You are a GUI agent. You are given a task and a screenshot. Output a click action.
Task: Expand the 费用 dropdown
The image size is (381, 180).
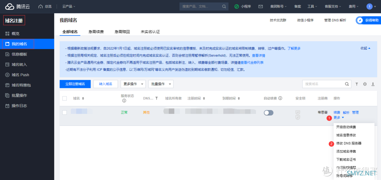click(x=354, y=7)
